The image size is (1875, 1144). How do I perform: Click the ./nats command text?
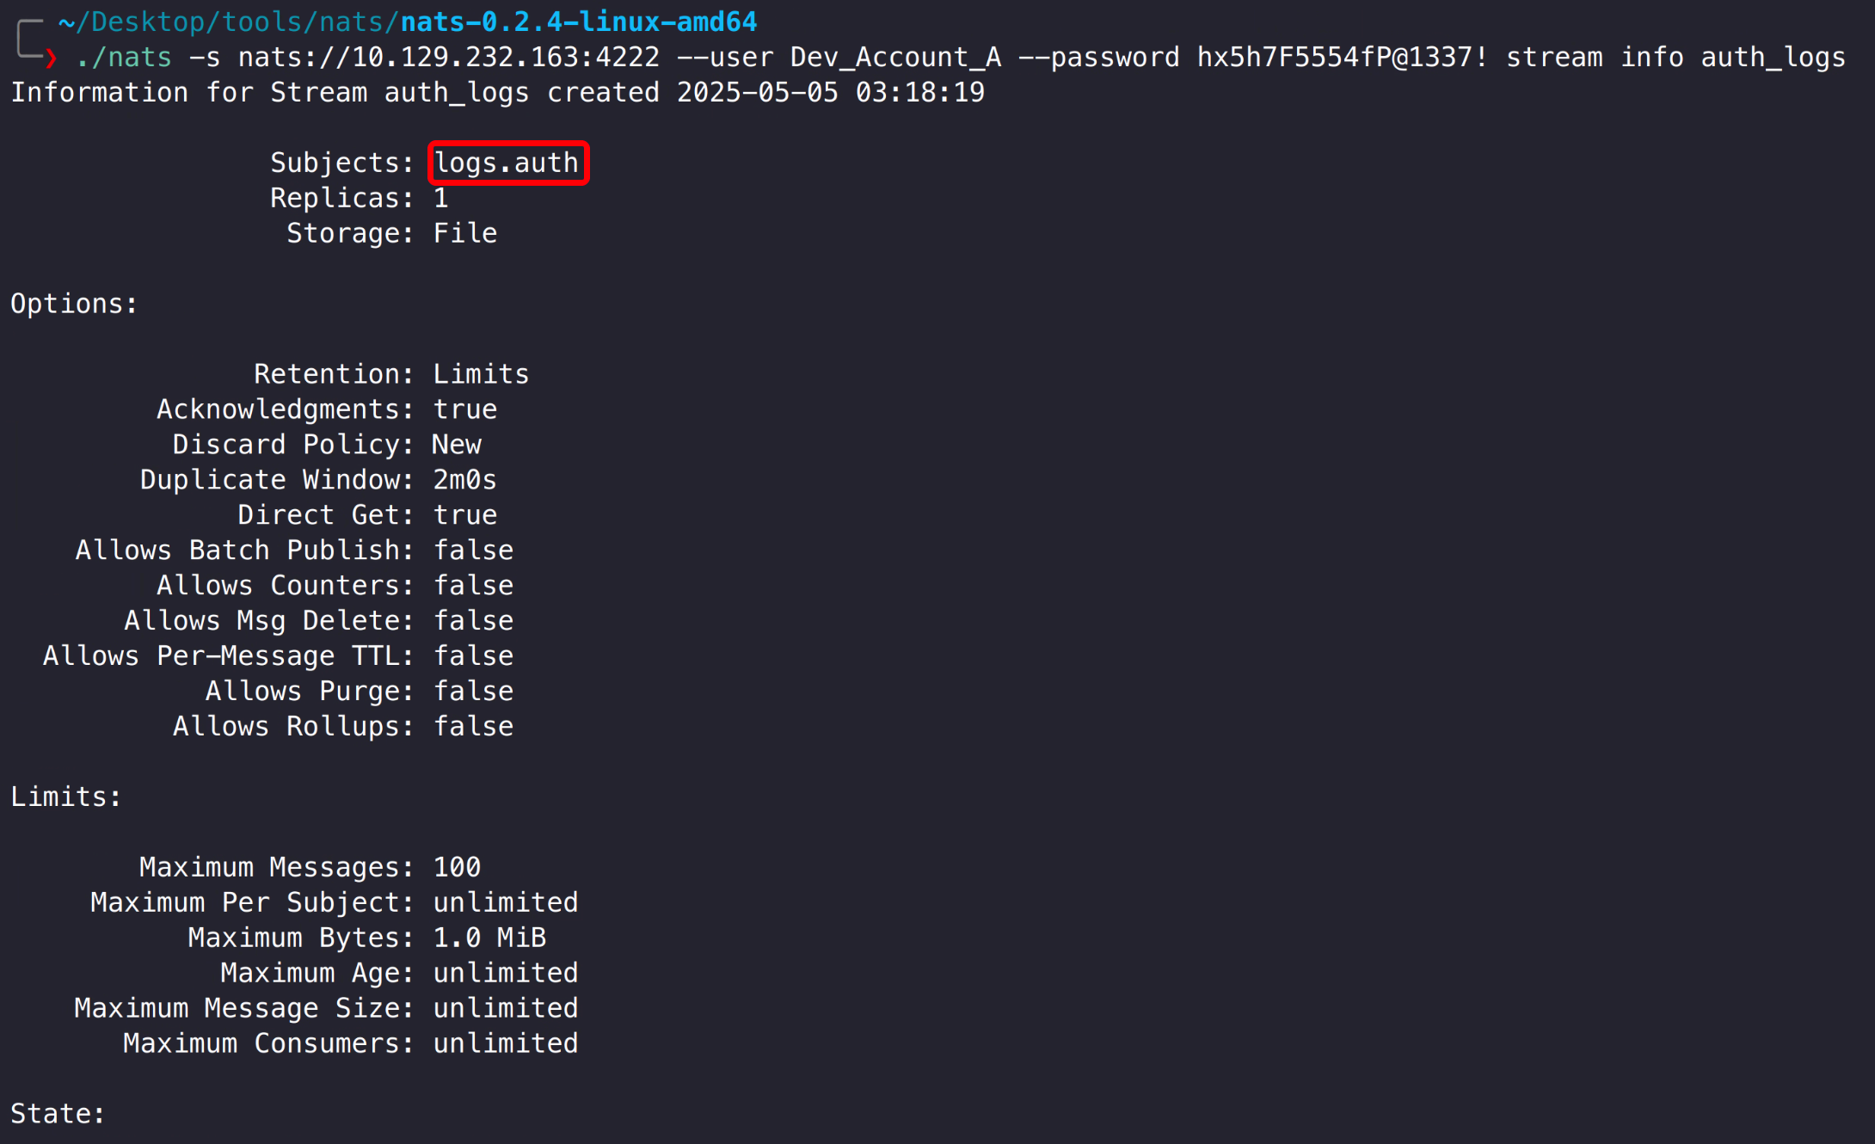coord(124,58)
